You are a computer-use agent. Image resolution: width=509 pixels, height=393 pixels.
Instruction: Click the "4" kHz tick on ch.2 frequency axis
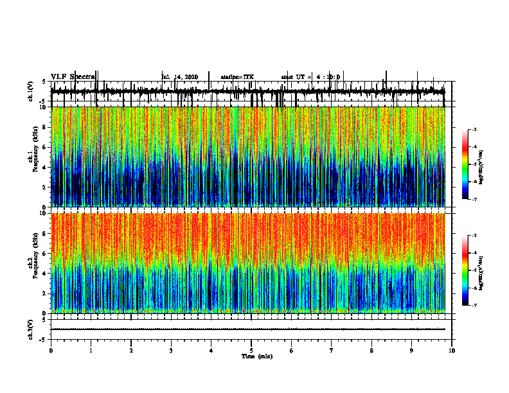[44, 274]
